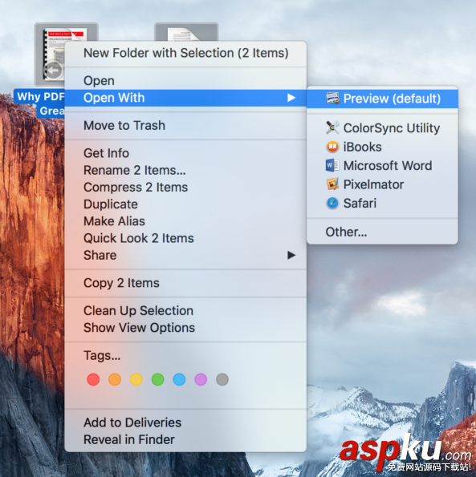Choose Get Info
This screenshot has width=476, height=477.
click(185, 153)
